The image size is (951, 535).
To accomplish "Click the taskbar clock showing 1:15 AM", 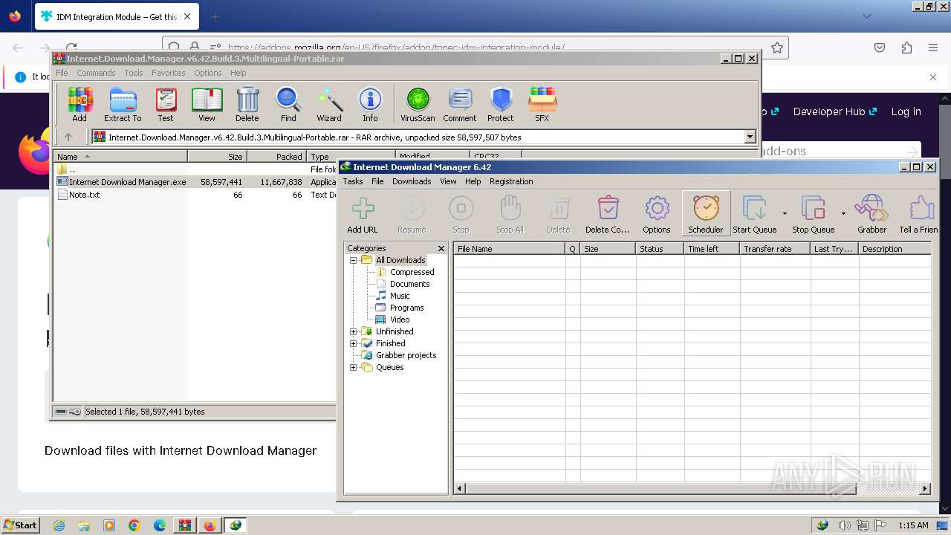I will pos(913,525).
